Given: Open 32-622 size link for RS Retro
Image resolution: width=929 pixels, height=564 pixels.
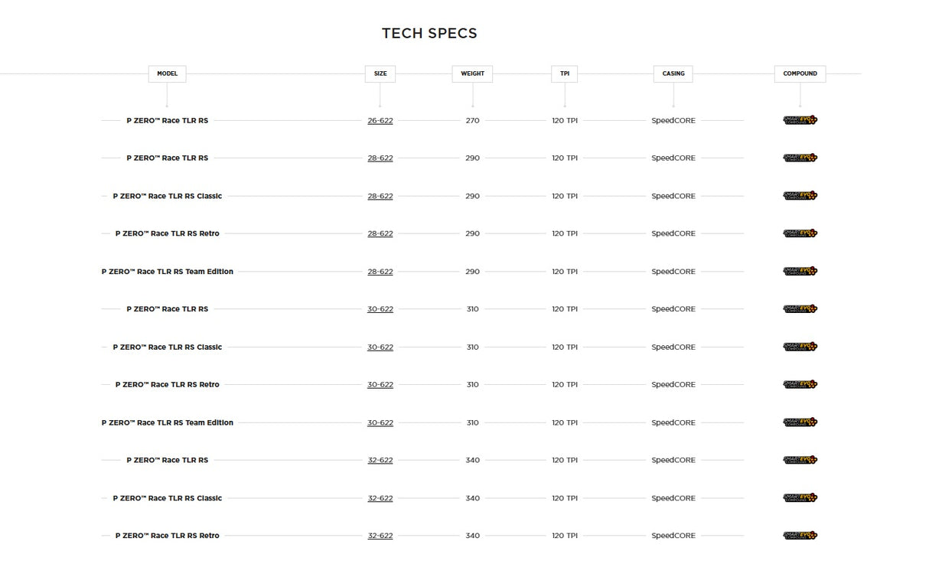Looking at the screenshot, I should pos(380,536).
